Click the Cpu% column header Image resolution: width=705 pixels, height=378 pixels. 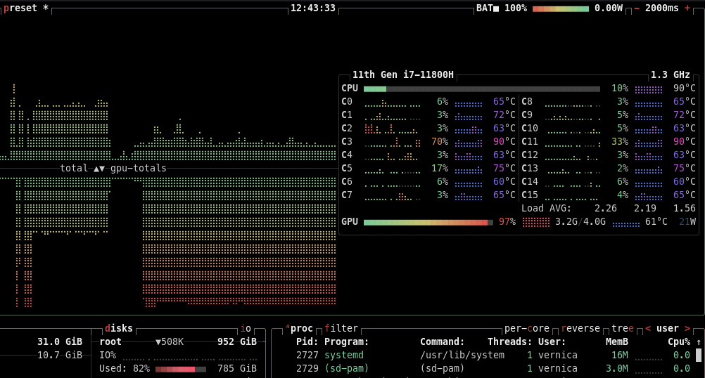[679, 342]
